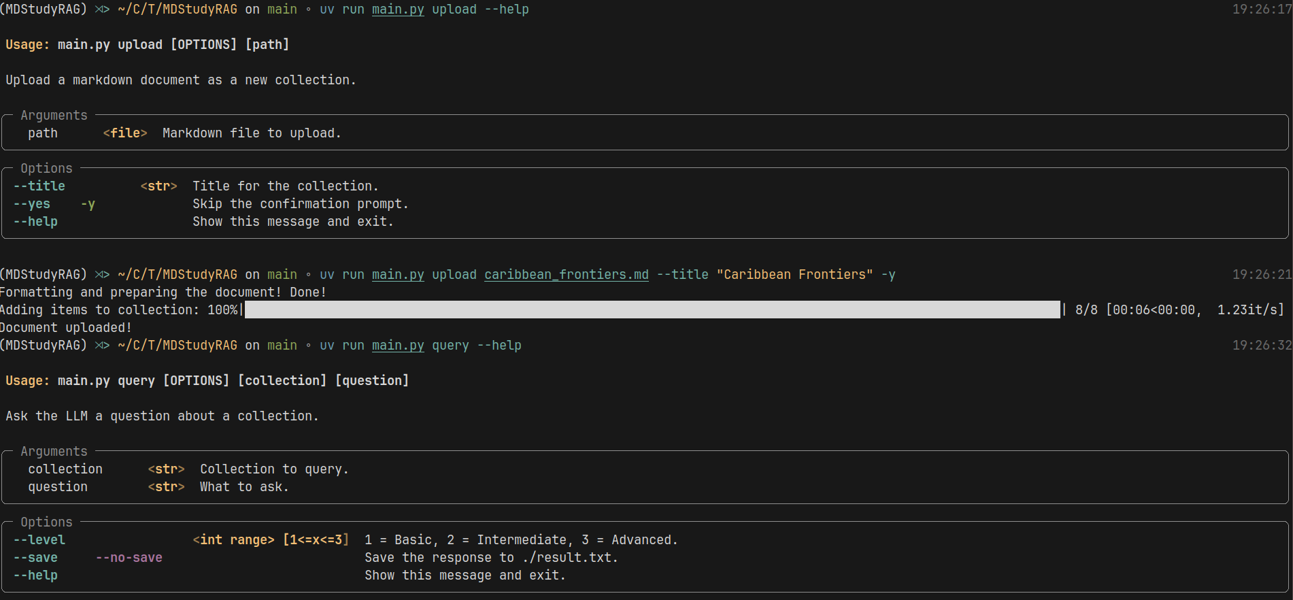
Task: Click the --yes option in Options box
Action: point(32,203)
